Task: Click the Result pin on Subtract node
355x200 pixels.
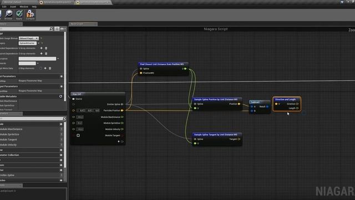Action: tap(267, 107)
